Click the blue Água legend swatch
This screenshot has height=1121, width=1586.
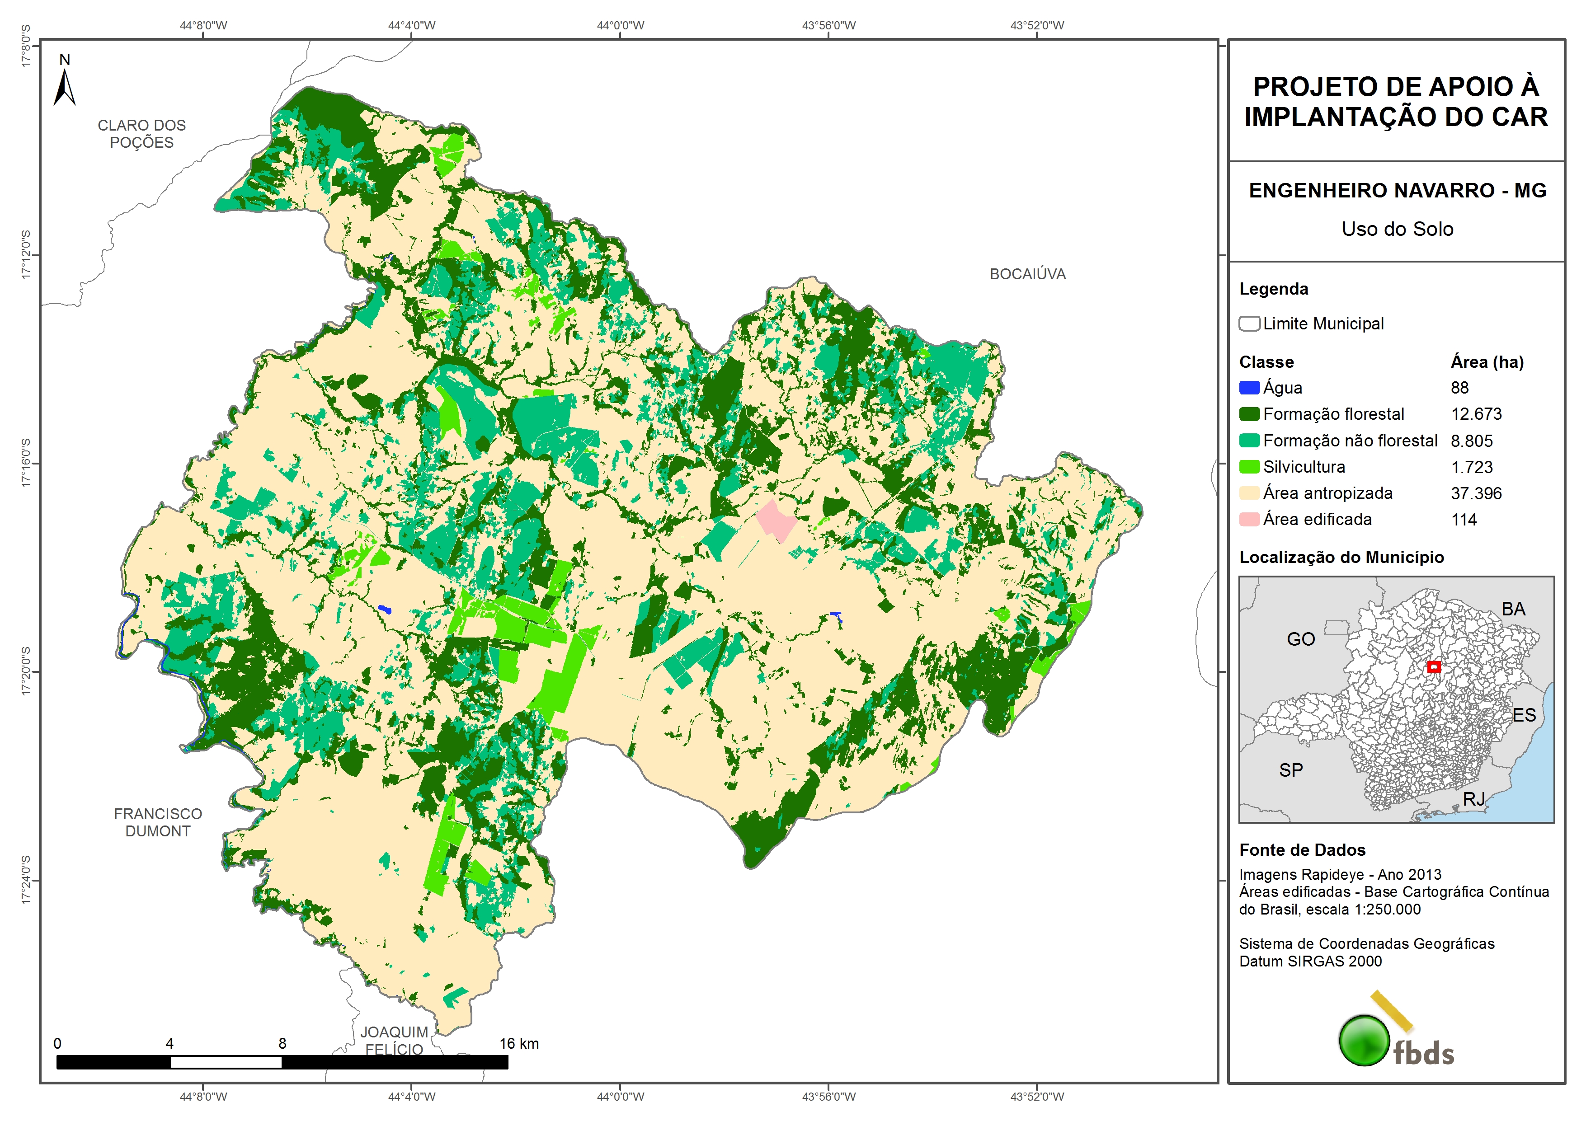pyautogui.click(x=1249, y=388)
